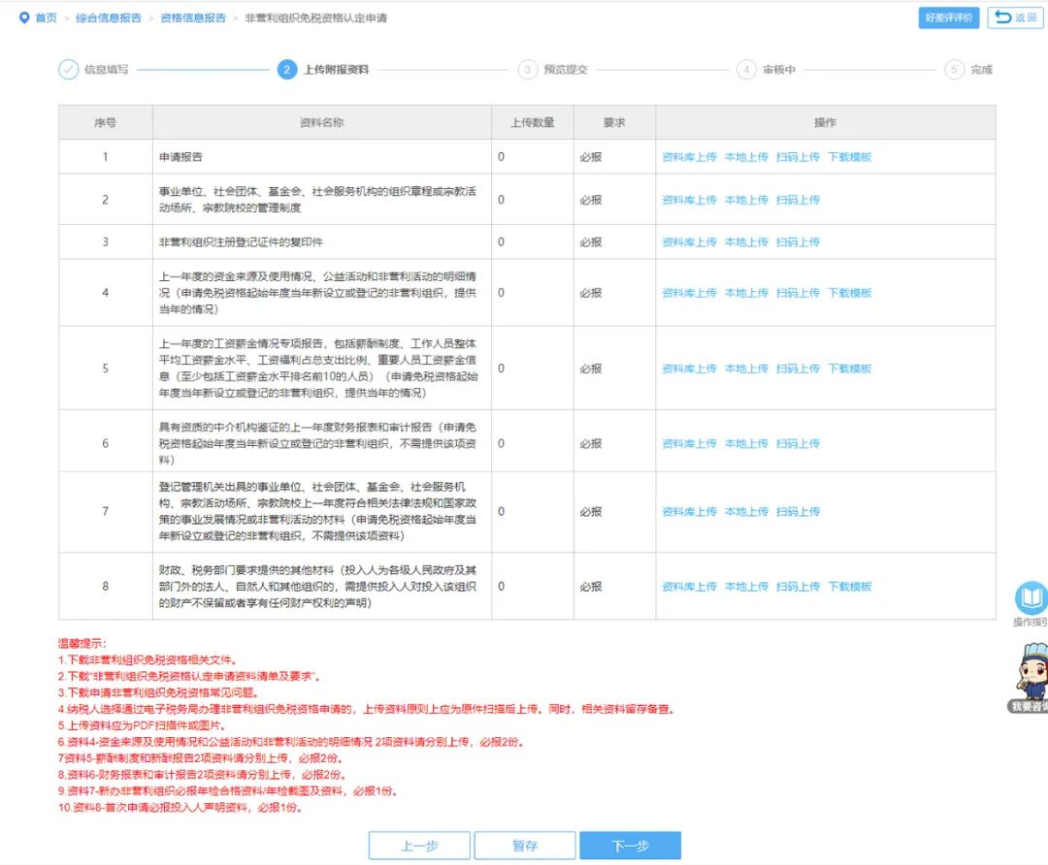Go to 综合信息报告 in breadcrumb
The width and height of the screenshot is (1048, 865).
tap(108, 18)
